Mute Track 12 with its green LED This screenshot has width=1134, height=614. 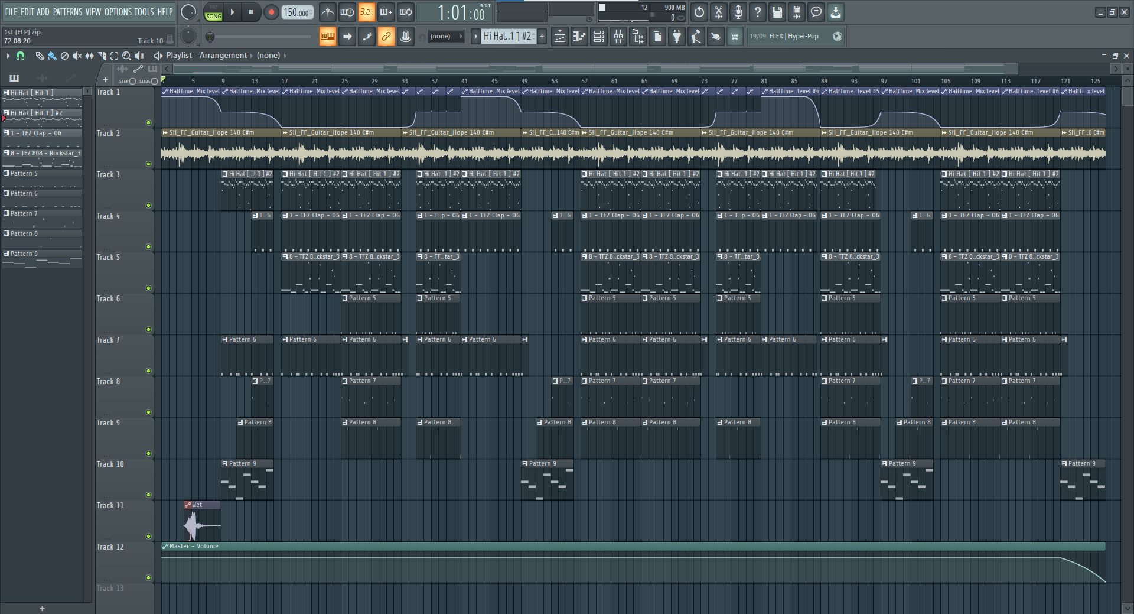tap(148, 578)
